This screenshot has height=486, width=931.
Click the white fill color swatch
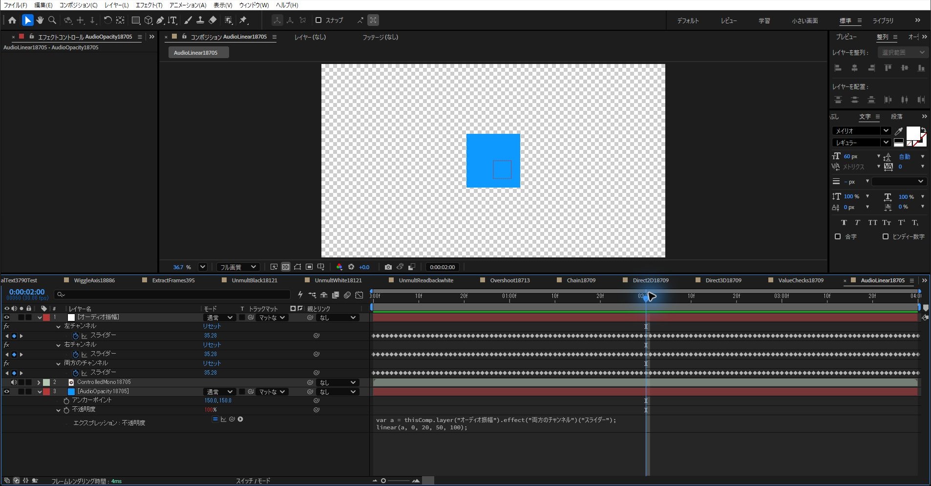click(913, 133)
